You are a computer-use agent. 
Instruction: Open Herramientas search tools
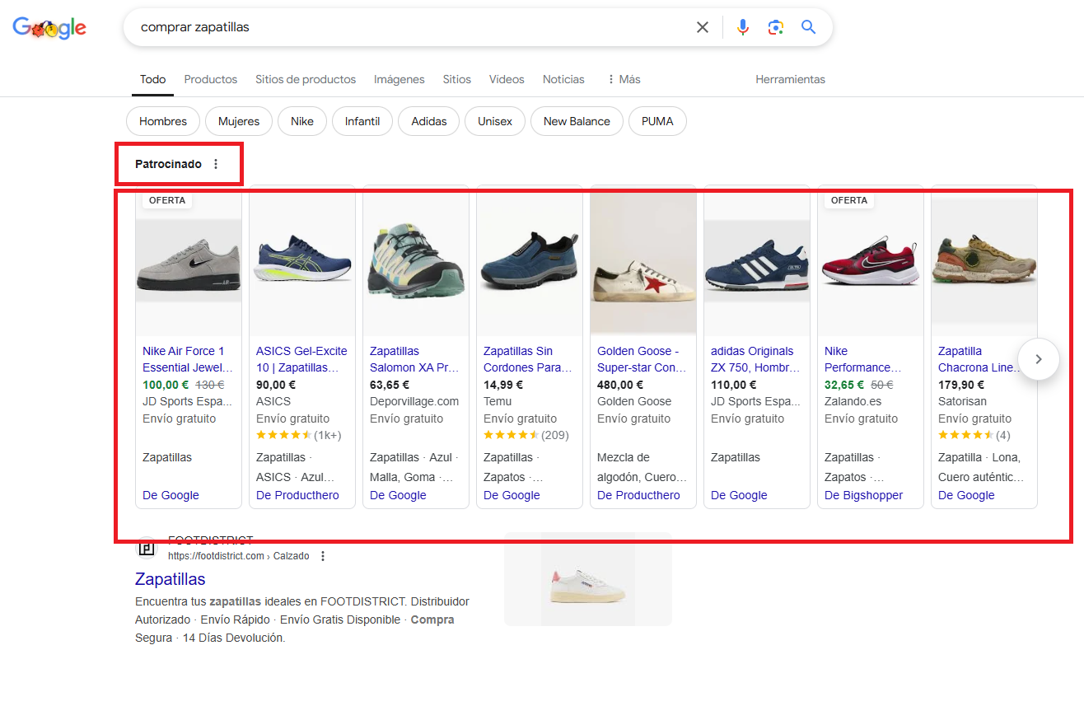[x=790, y=79]
